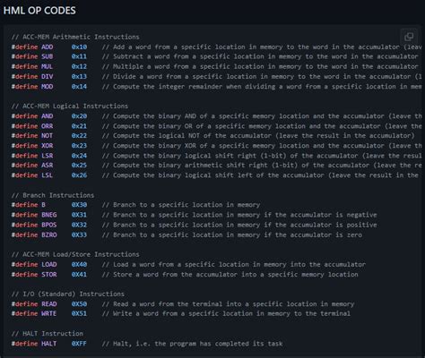Click the comment describing loading a word
425x358 pixels.
click(x=234, y=265)
